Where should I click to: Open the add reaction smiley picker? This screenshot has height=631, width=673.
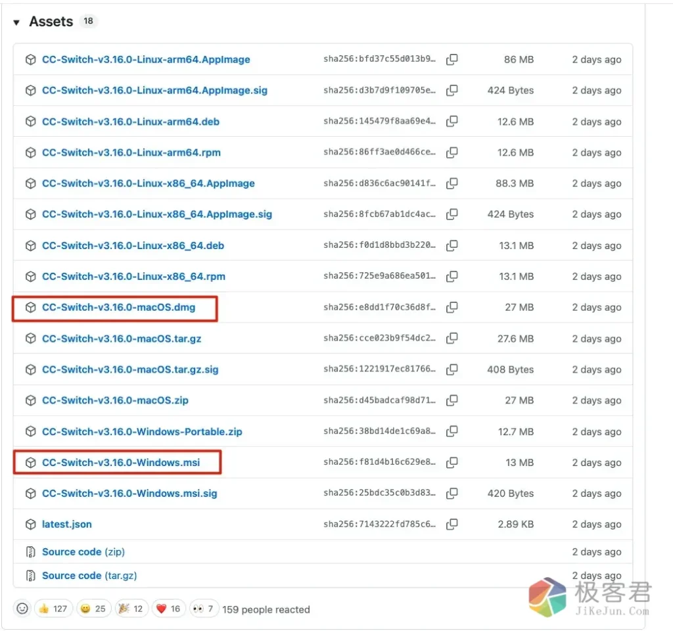pyautogui.click(x=22, y=608)
